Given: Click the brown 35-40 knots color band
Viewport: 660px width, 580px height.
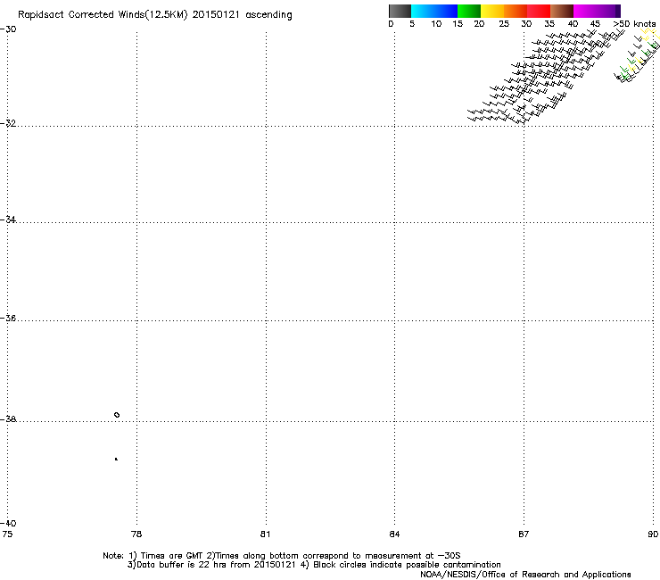Looking at the screenshot, I should tap(562, 11).
